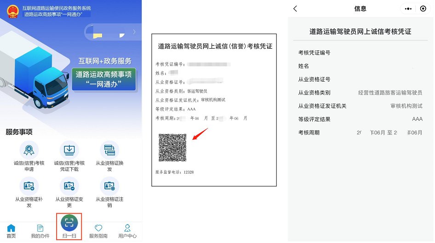Open 诚信(信誉)考核凭证下载 service icon
This screenshot has height=243, width=435.
(69, 150)
